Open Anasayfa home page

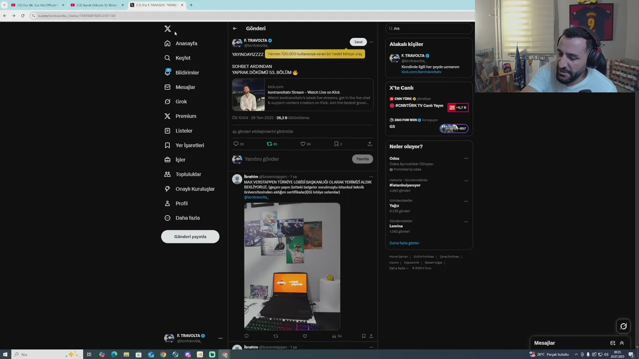[181, 43]
